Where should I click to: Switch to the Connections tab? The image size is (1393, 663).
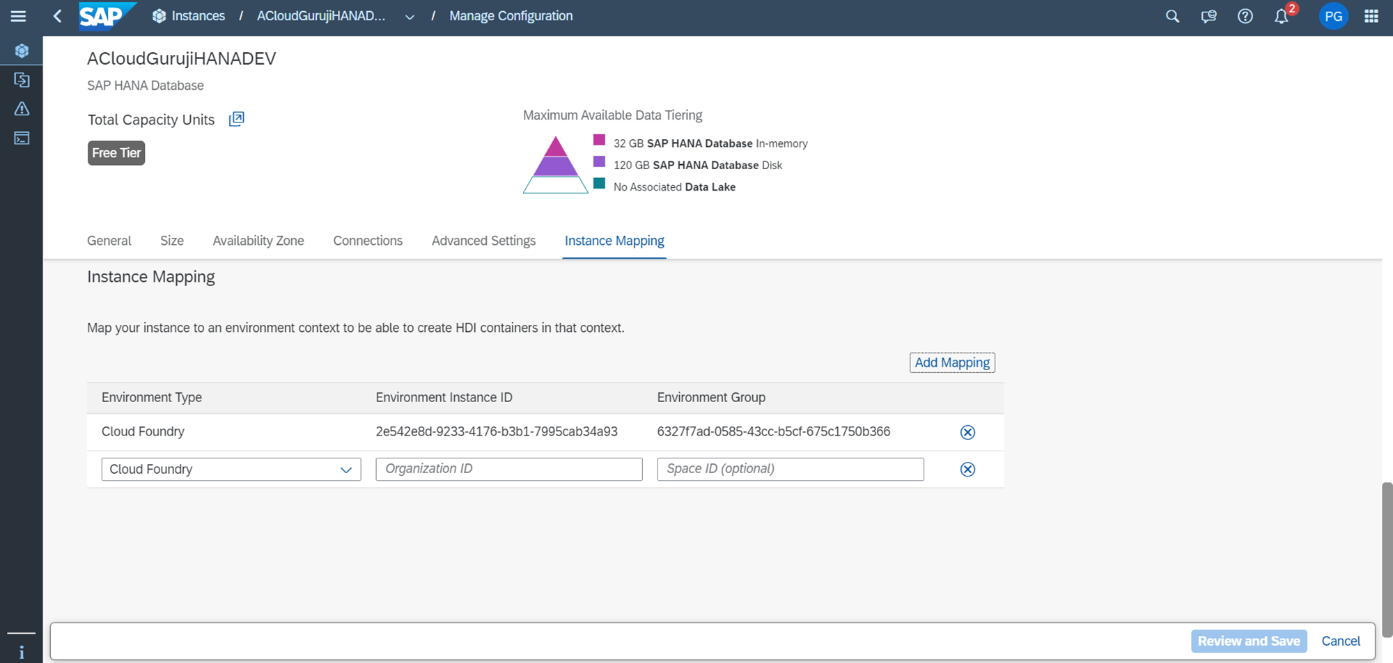368,241
